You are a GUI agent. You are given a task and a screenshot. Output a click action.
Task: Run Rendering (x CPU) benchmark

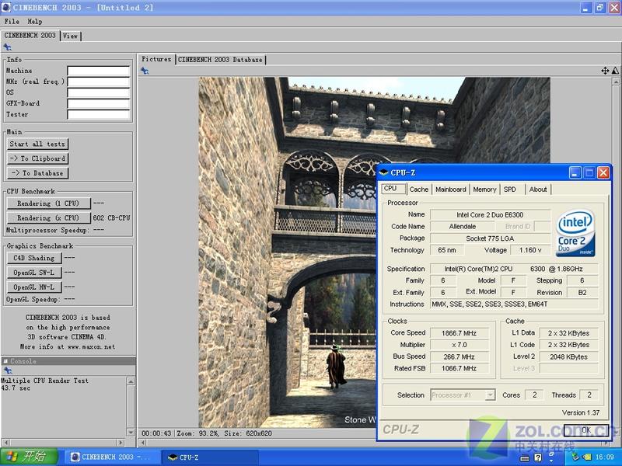point(48,218)
